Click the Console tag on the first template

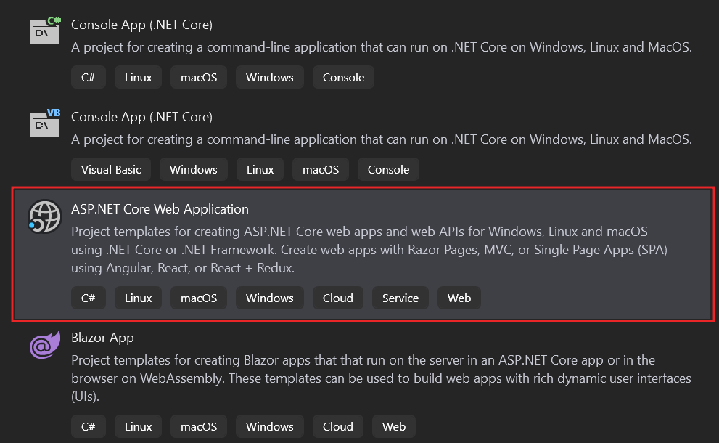tap(342, 77)
